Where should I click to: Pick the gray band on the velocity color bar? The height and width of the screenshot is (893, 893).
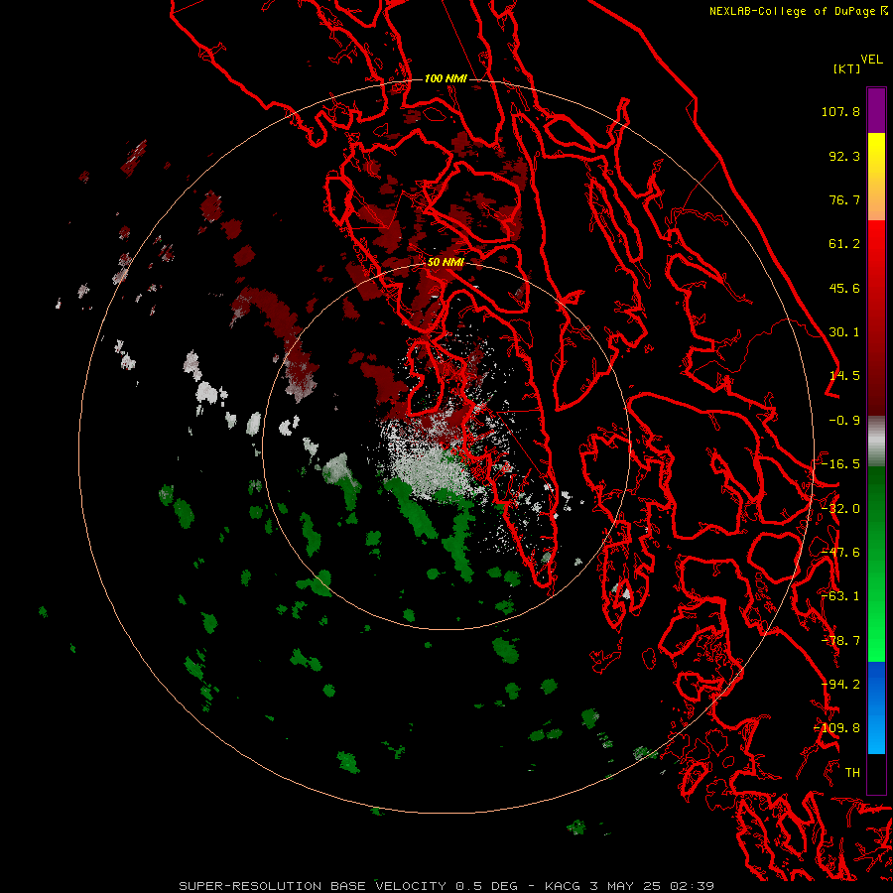pos(876,441)
